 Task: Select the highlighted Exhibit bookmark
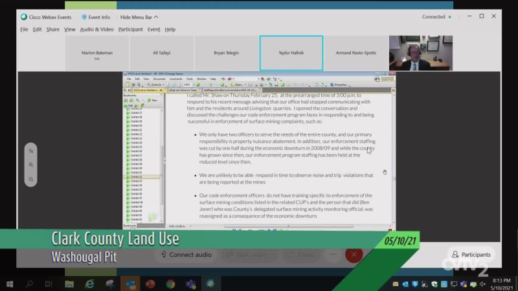(x=142, y=177)
